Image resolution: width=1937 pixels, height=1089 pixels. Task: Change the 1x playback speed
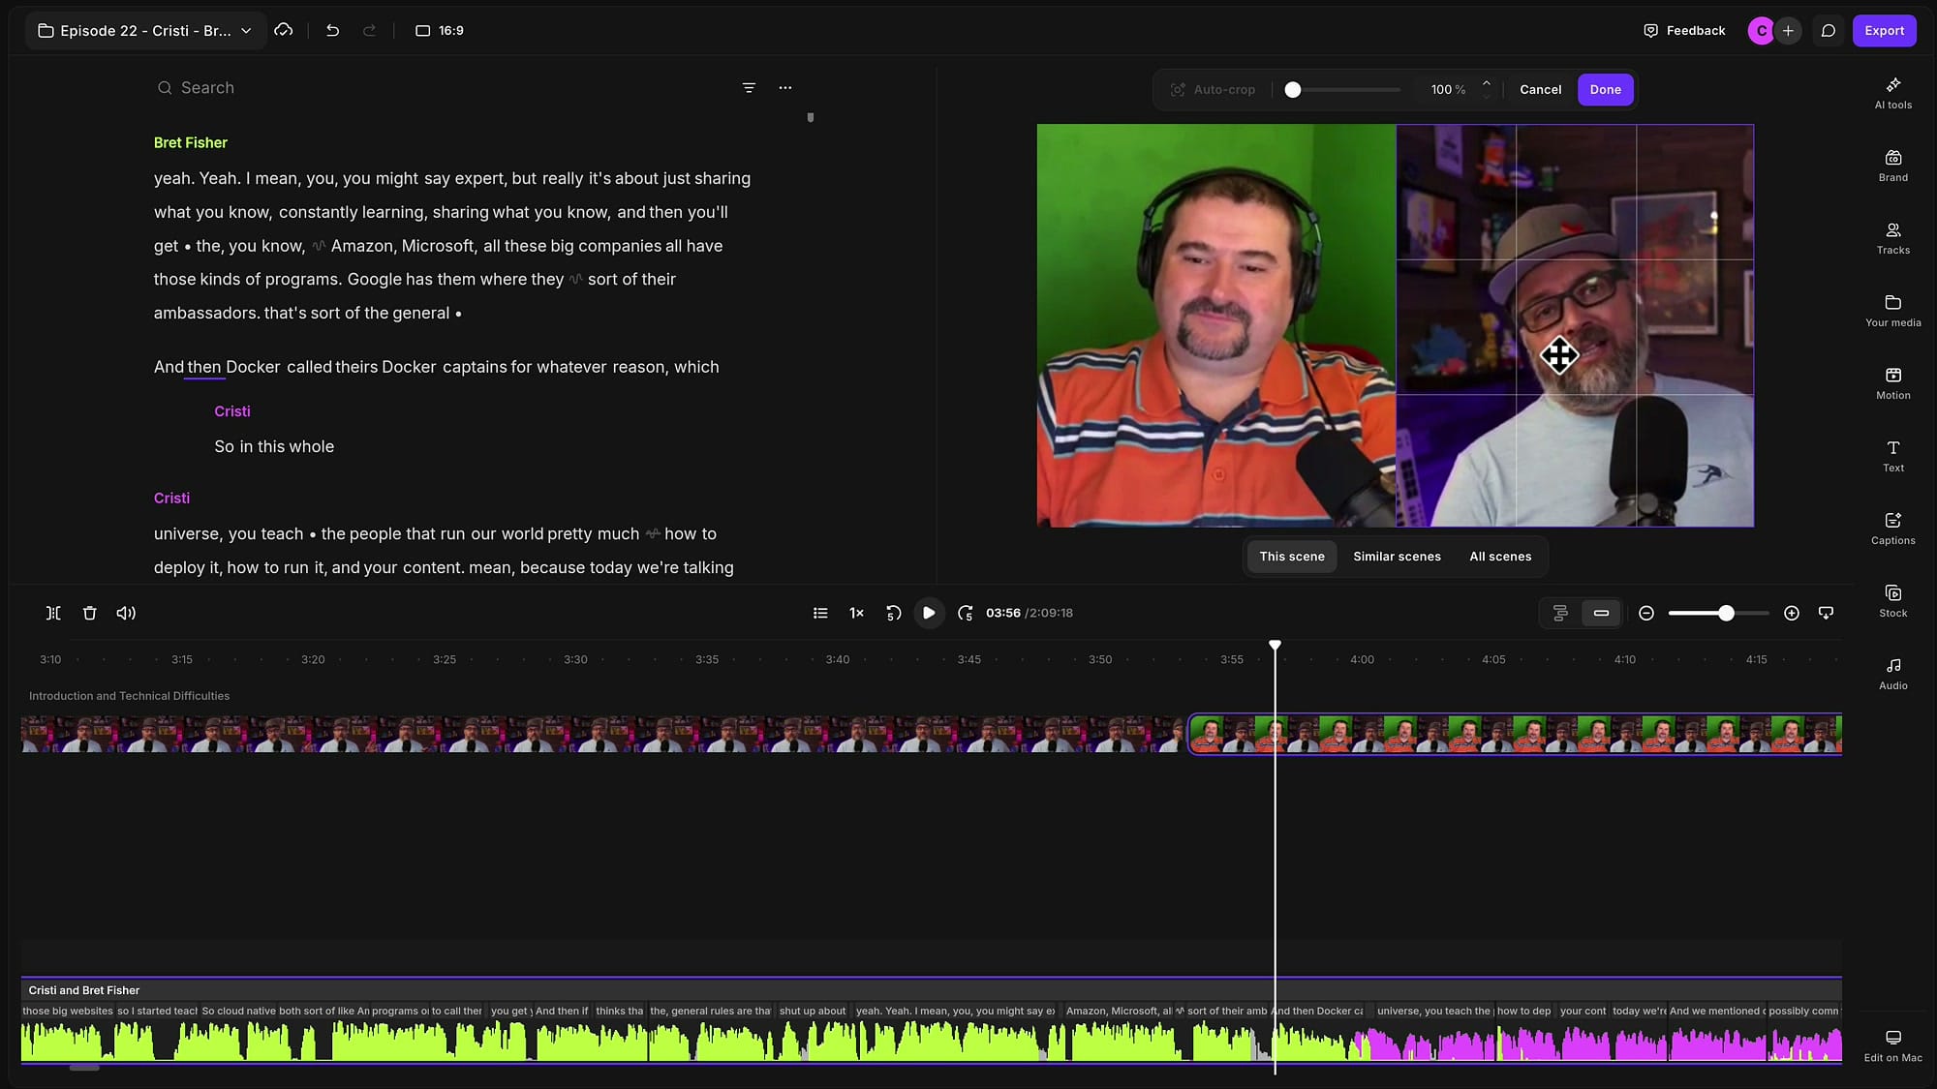coord(856,613)
